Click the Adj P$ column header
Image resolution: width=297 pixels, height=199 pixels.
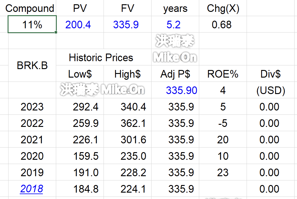tap(175, 74)
